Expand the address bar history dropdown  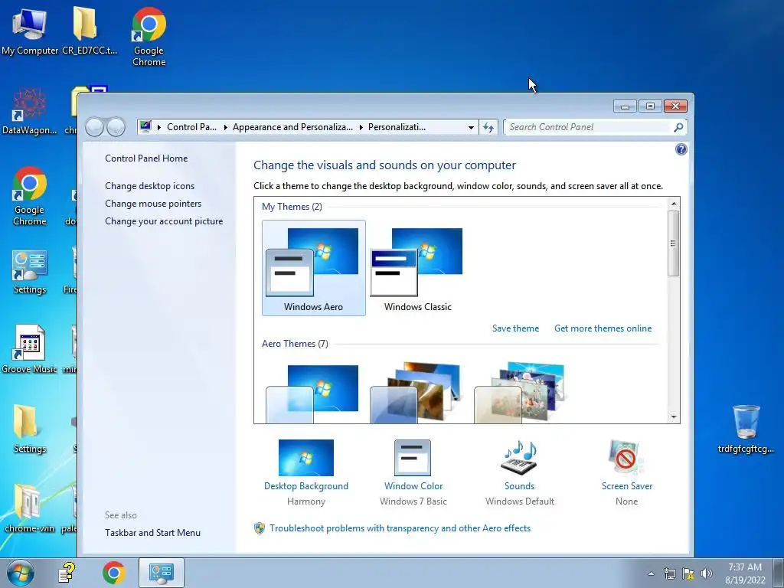[471, 128]
